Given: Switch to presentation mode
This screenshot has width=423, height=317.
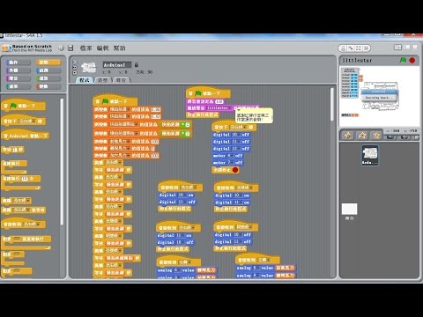Looking at the screenshot, I should [x=415, y=48].
